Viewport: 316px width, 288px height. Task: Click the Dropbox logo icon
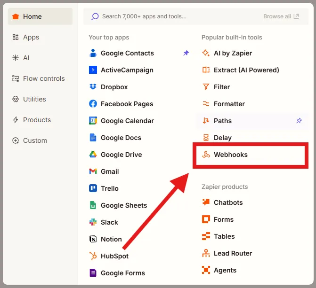(93, 86)
